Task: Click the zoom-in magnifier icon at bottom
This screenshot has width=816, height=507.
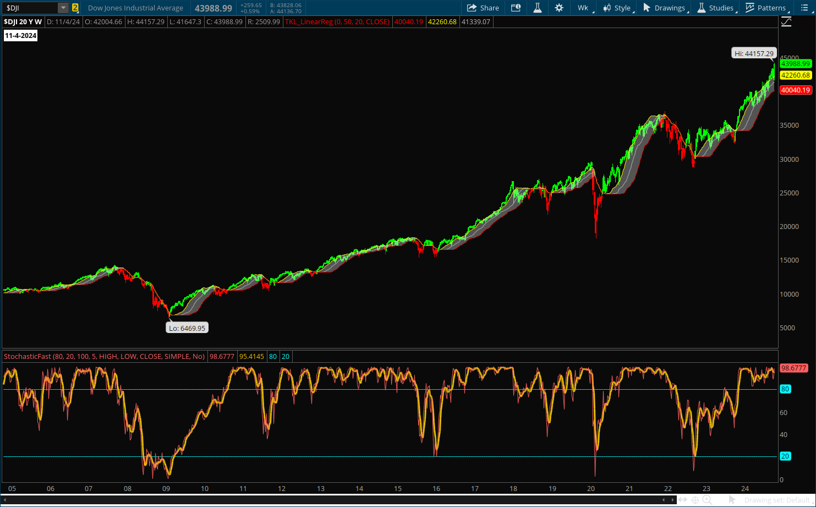Action: 708,500
